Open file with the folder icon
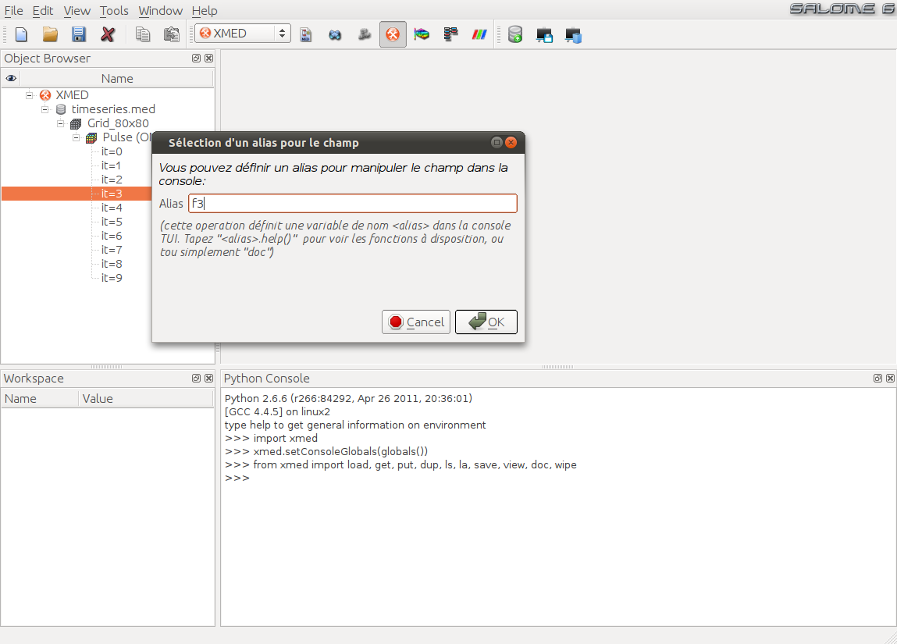 [50, 34]
